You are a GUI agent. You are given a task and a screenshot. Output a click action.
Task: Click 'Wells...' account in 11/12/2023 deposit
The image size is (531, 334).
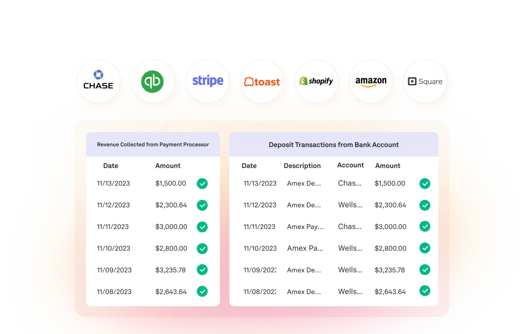350,205
